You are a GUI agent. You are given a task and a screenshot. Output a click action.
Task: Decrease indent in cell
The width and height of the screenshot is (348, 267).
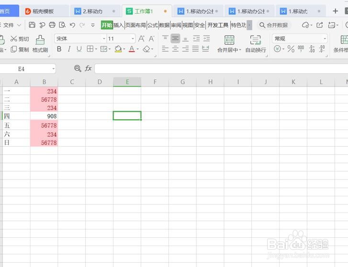click(196, 39)
